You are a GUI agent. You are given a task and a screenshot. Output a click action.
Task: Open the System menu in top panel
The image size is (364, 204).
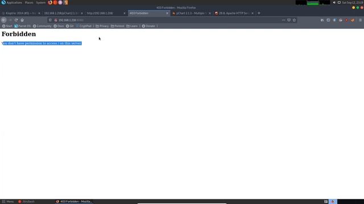(40, 2)
